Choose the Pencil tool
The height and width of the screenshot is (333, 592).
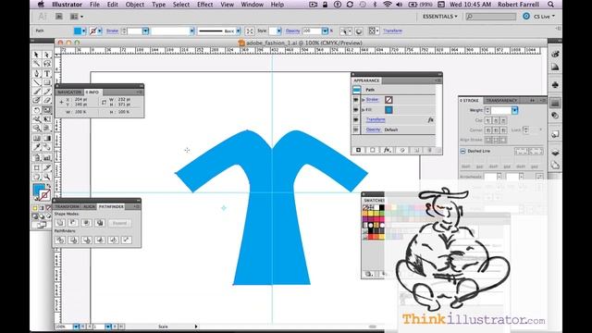tap(47, 92)
